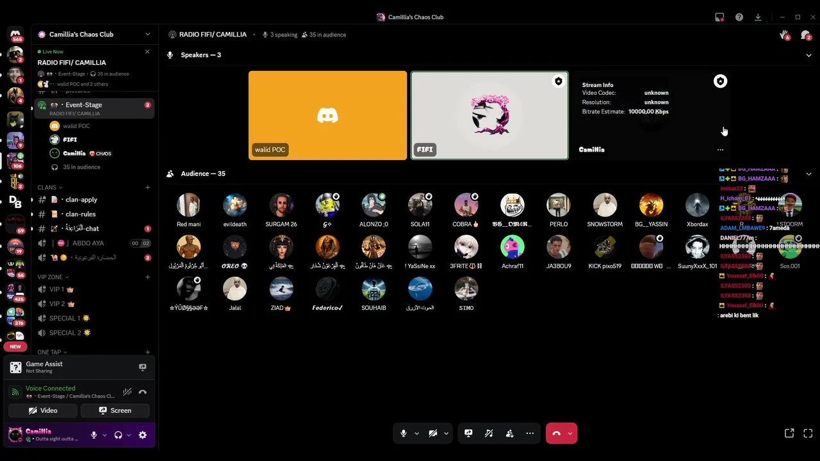Open input device options arrow in user panel
The image size is (820, 461).
pyautogui.click(x=104, y=435)
